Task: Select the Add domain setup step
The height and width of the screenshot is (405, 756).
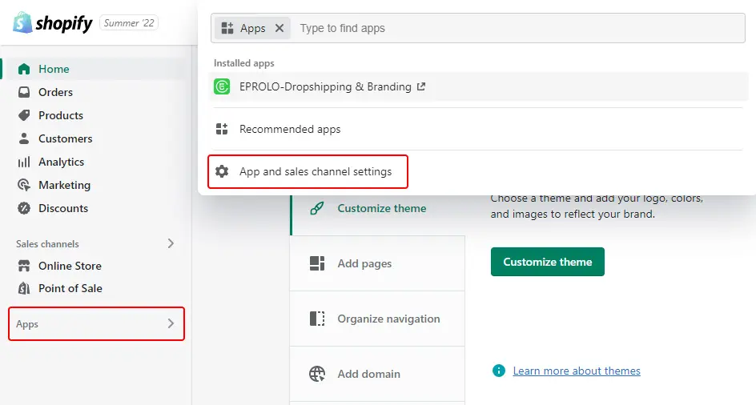Action: click(377, 374)
